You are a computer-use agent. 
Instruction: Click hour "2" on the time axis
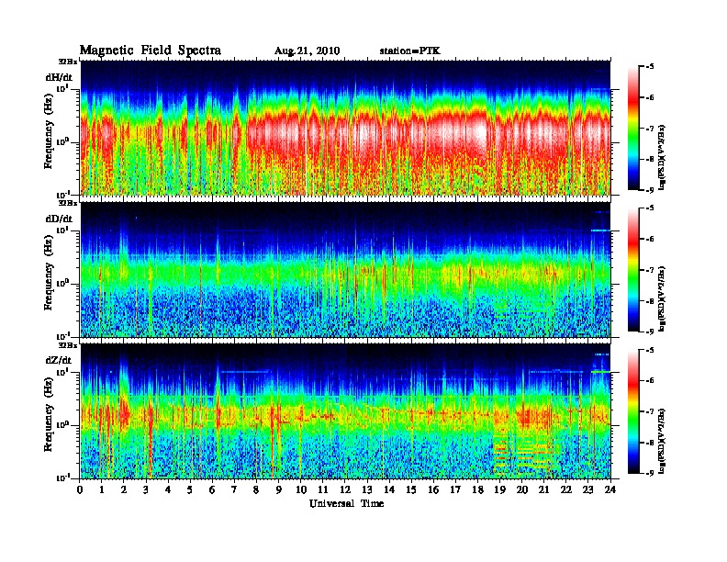(x=124, y=489)
